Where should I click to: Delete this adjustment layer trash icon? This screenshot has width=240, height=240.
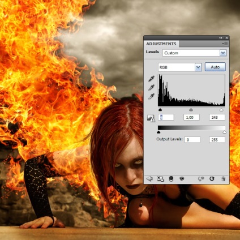tap(223, 178)
